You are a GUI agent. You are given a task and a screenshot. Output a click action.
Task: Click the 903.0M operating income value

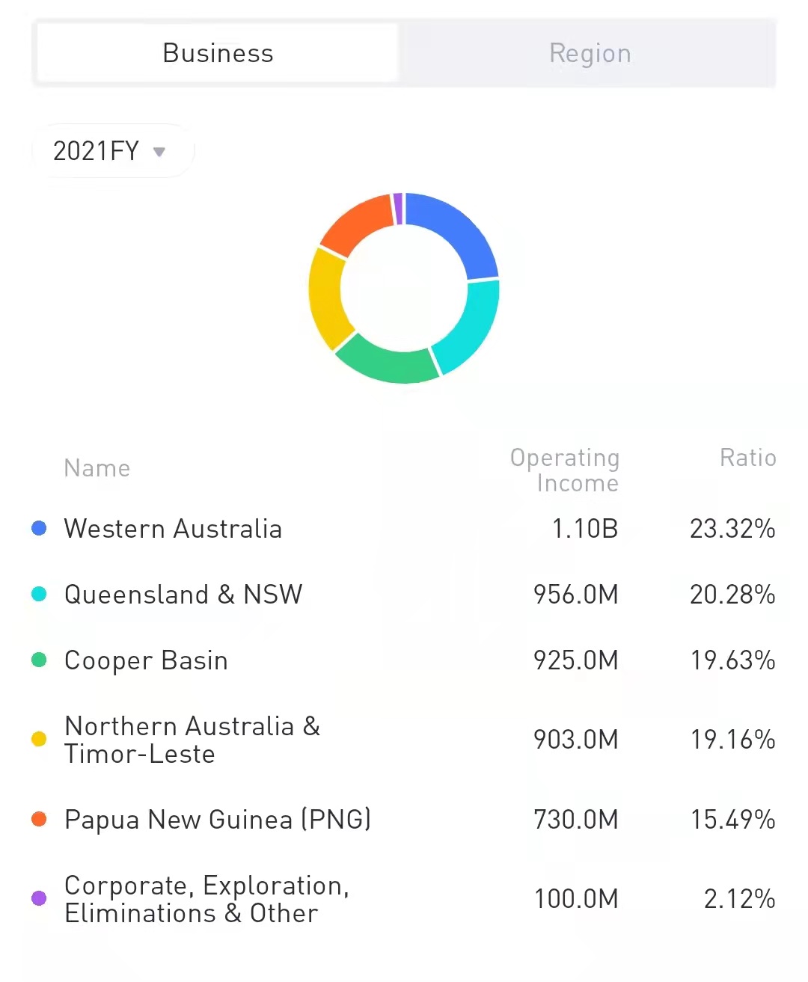(576, 740)
